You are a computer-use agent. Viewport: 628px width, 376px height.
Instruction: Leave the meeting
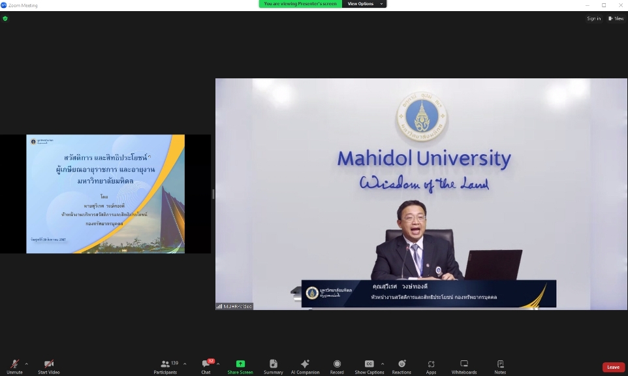click(613, 367)
